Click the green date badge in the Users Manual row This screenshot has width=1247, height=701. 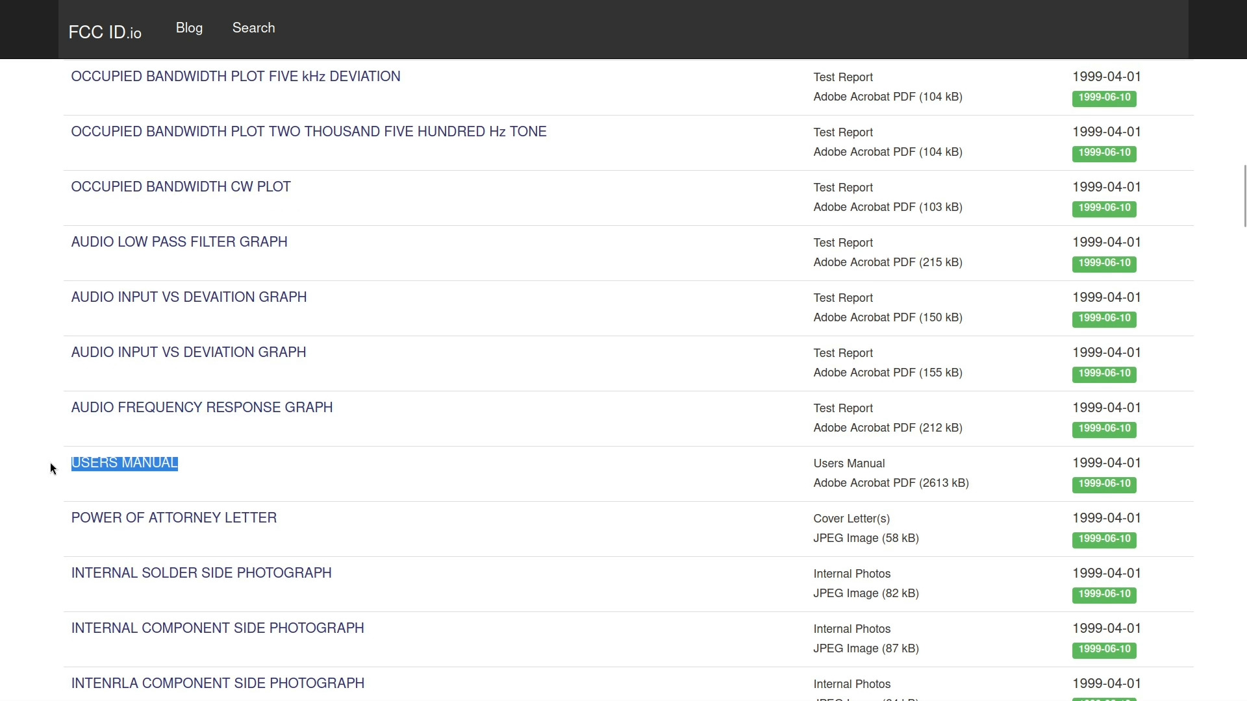(x=1103, y=484)
